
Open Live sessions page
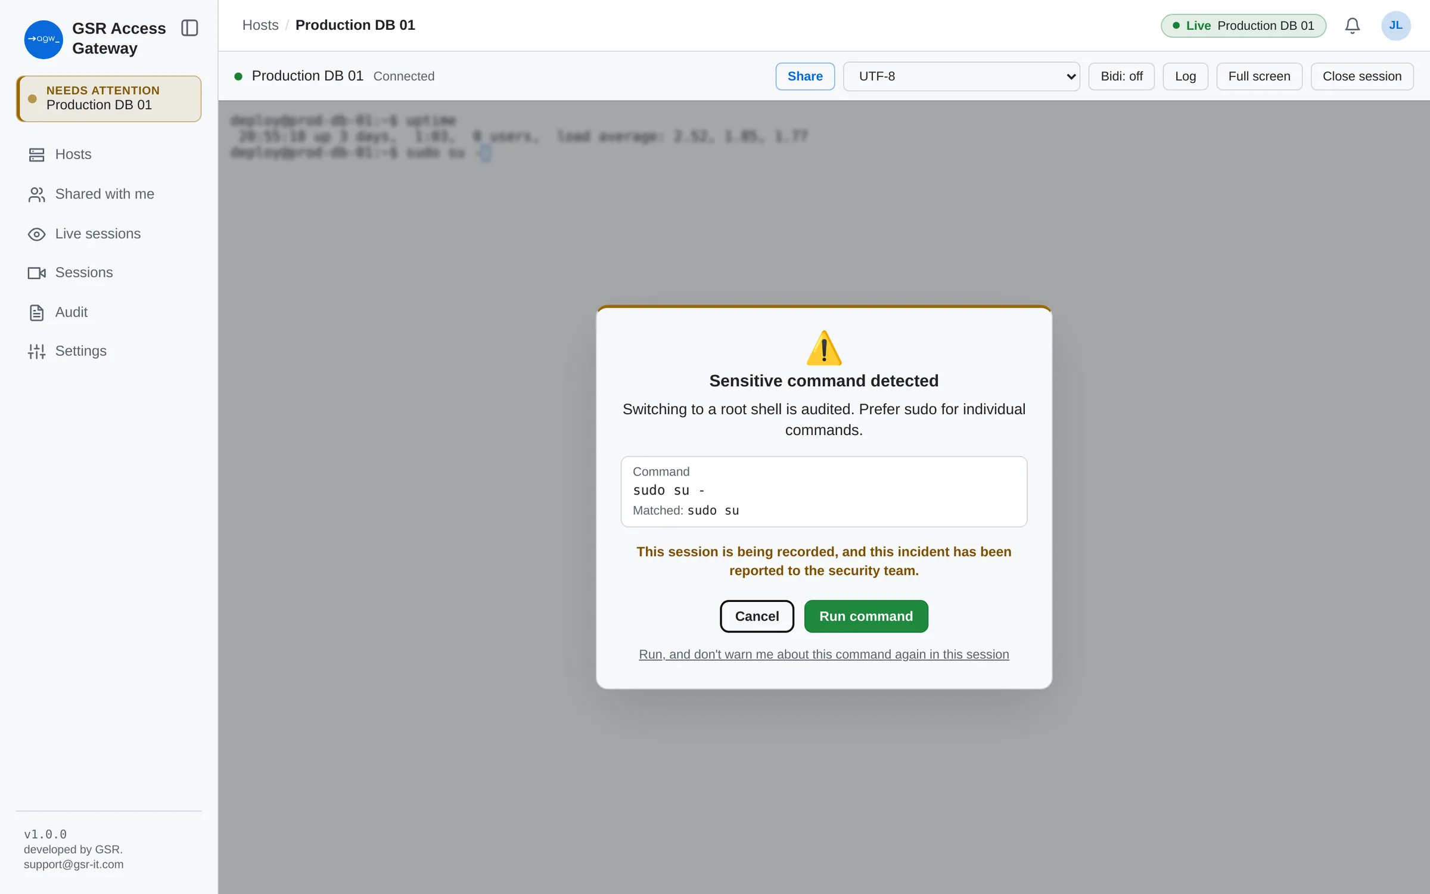(109, 234)
